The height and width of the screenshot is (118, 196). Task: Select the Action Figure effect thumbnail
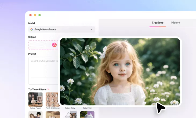[35, 99]
